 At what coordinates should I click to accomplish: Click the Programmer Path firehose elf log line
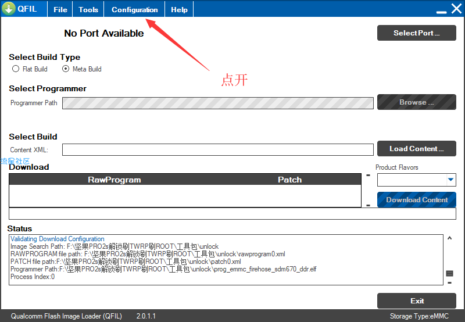(x=163, y=269)
